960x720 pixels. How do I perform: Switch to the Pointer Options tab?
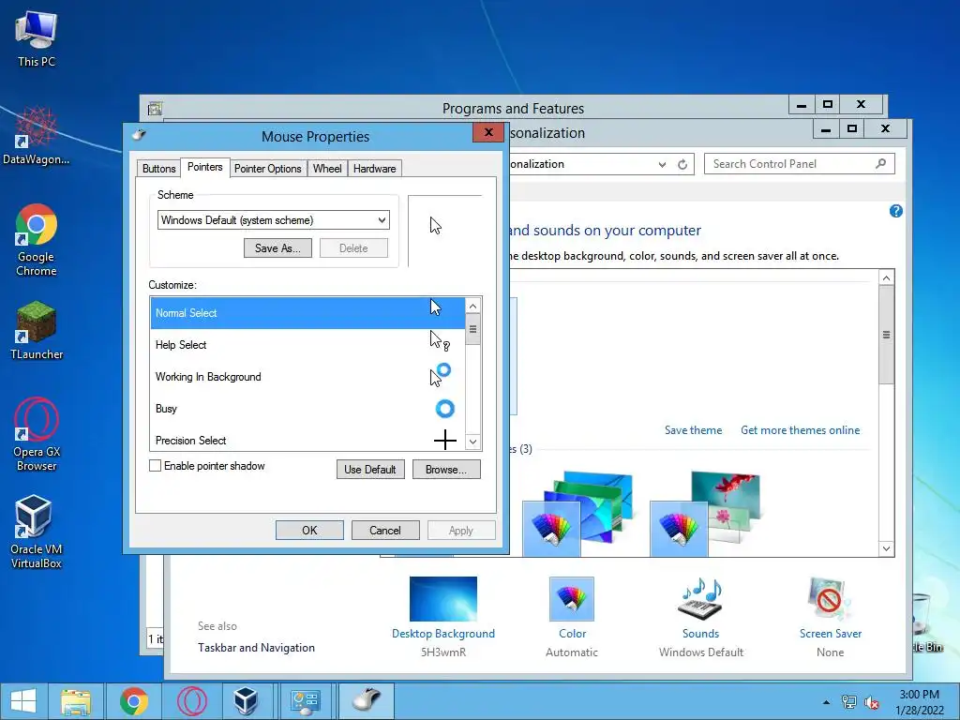(267, 169)
